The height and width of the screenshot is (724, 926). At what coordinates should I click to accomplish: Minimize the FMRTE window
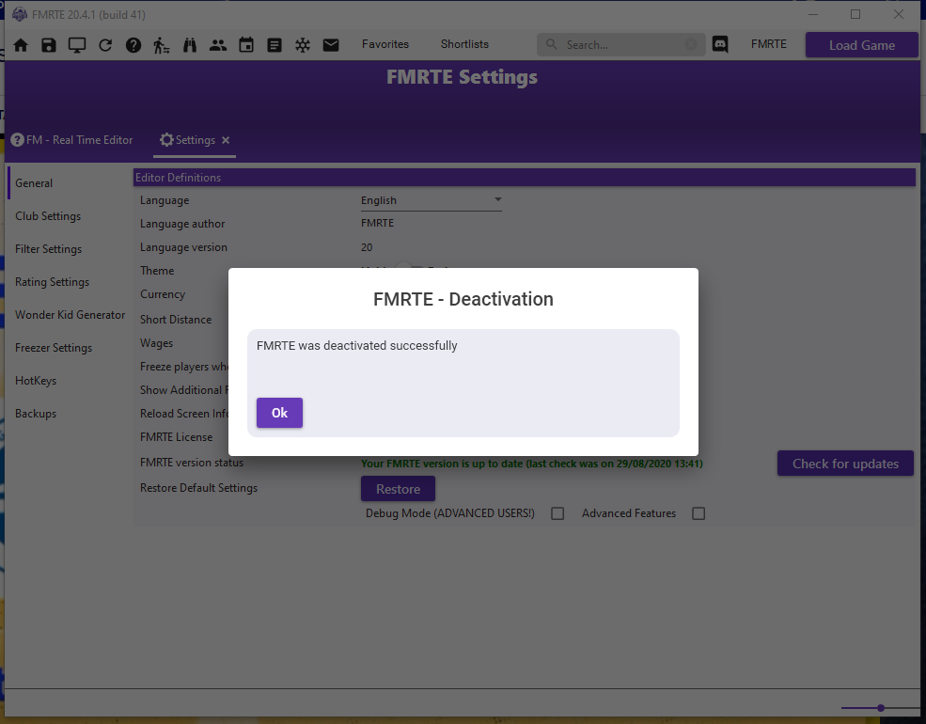click(x=813, y=14)
